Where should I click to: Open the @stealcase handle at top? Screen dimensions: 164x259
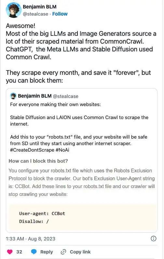pos(35,14)
